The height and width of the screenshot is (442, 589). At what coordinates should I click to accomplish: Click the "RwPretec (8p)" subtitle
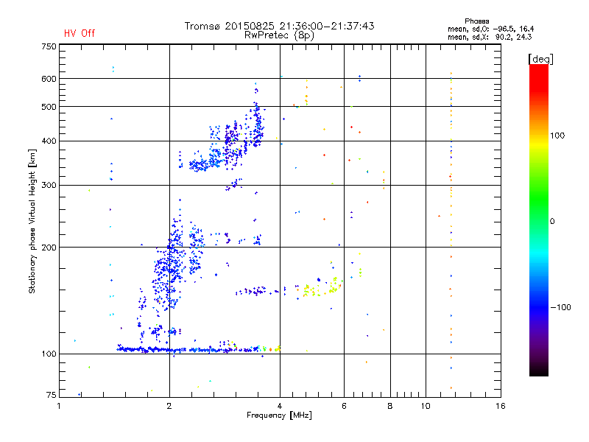pos(279,35)
